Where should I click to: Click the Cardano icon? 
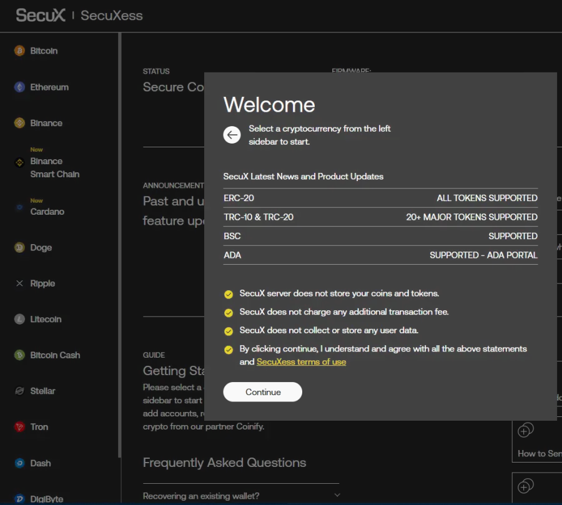[19, 207]
